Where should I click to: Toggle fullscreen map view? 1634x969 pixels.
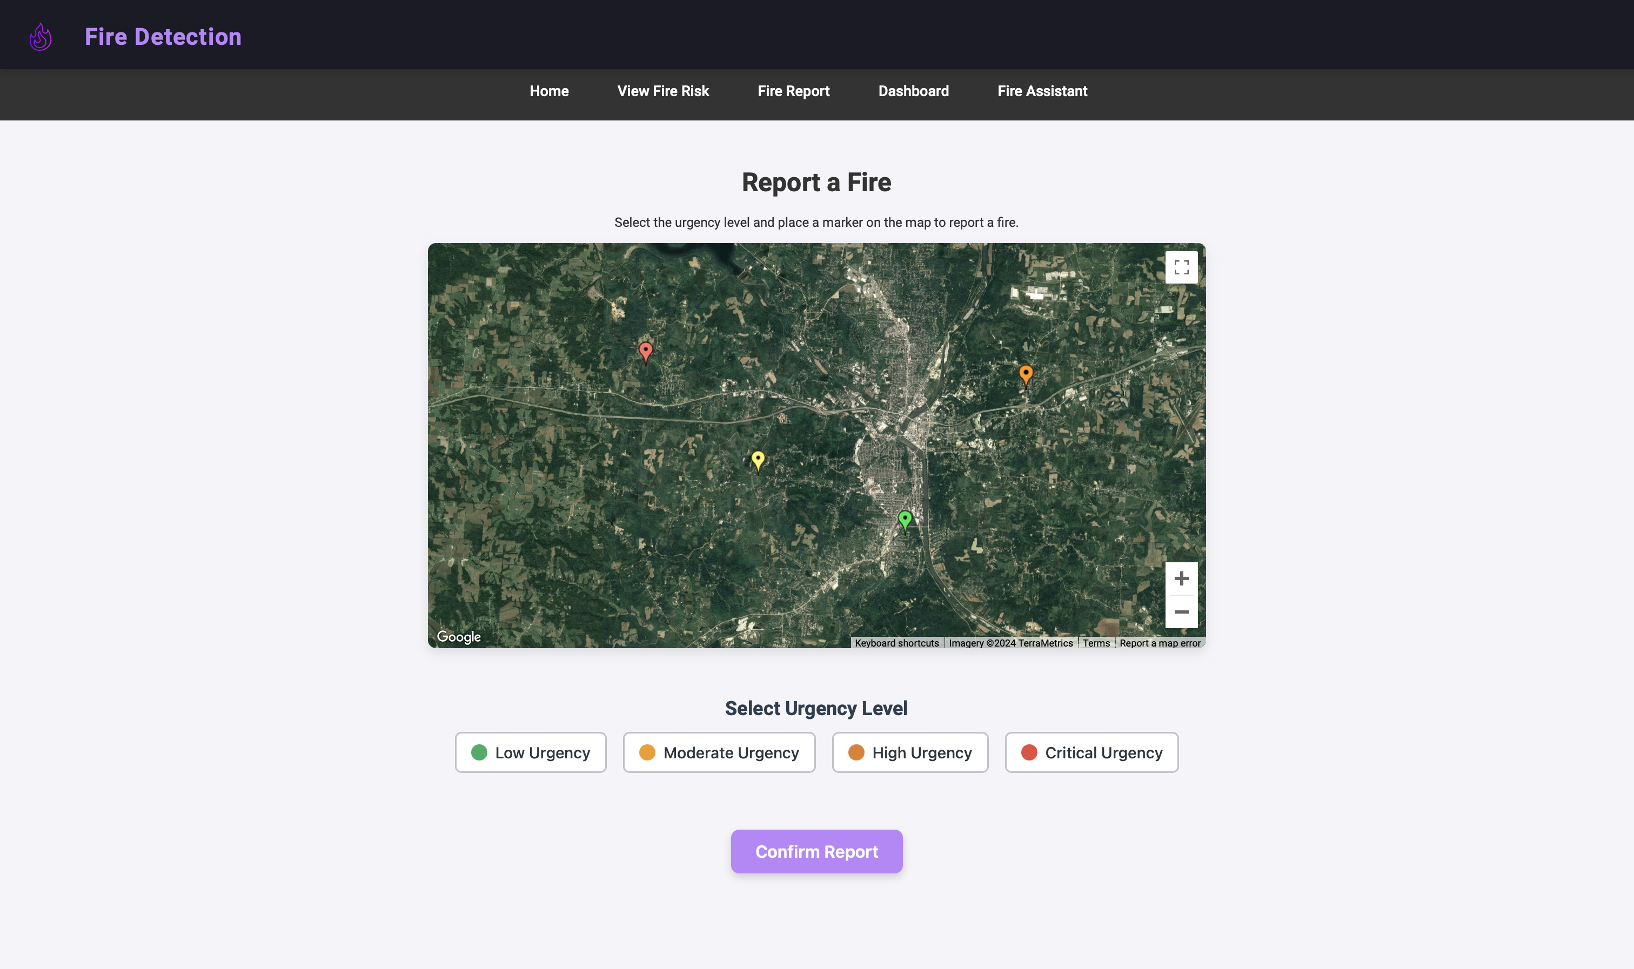(1181, 267)
